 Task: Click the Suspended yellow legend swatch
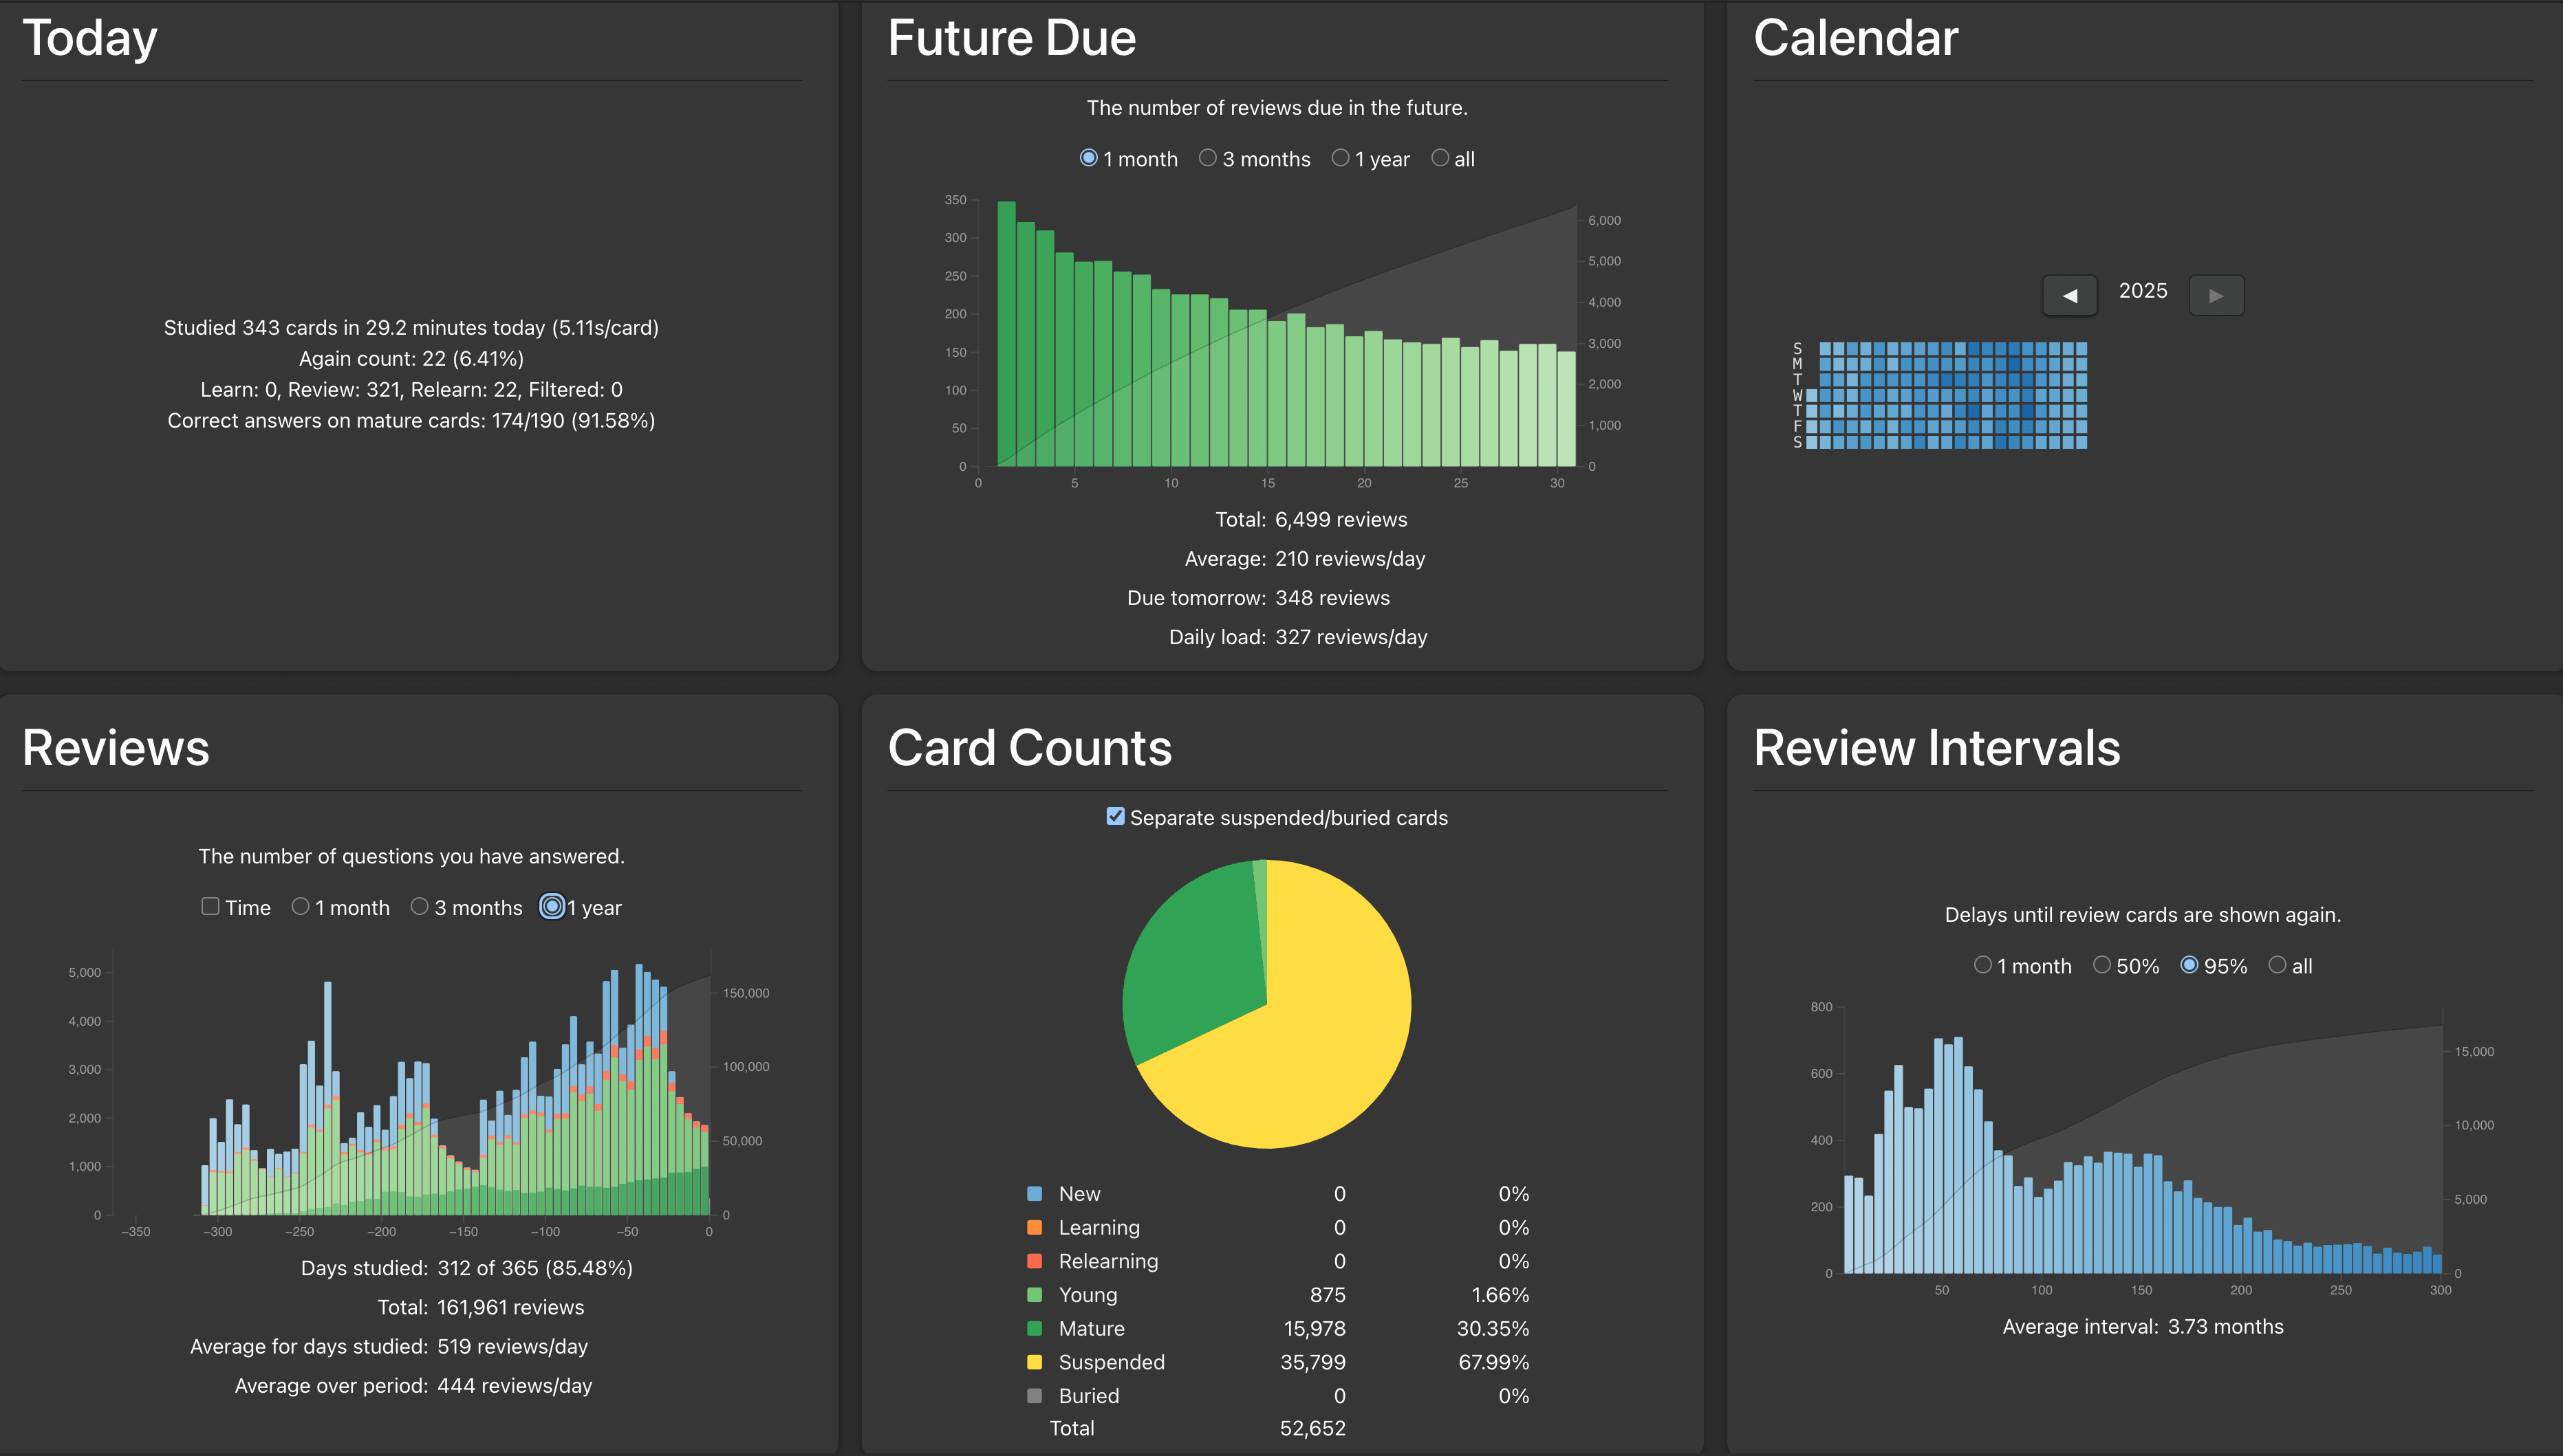coord(1035,1362)
